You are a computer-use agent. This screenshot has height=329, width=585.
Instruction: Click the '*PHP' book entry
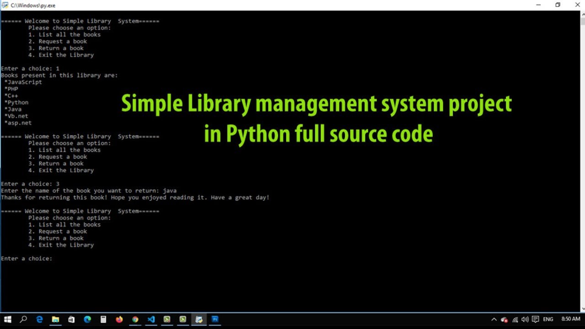[11, 89]
